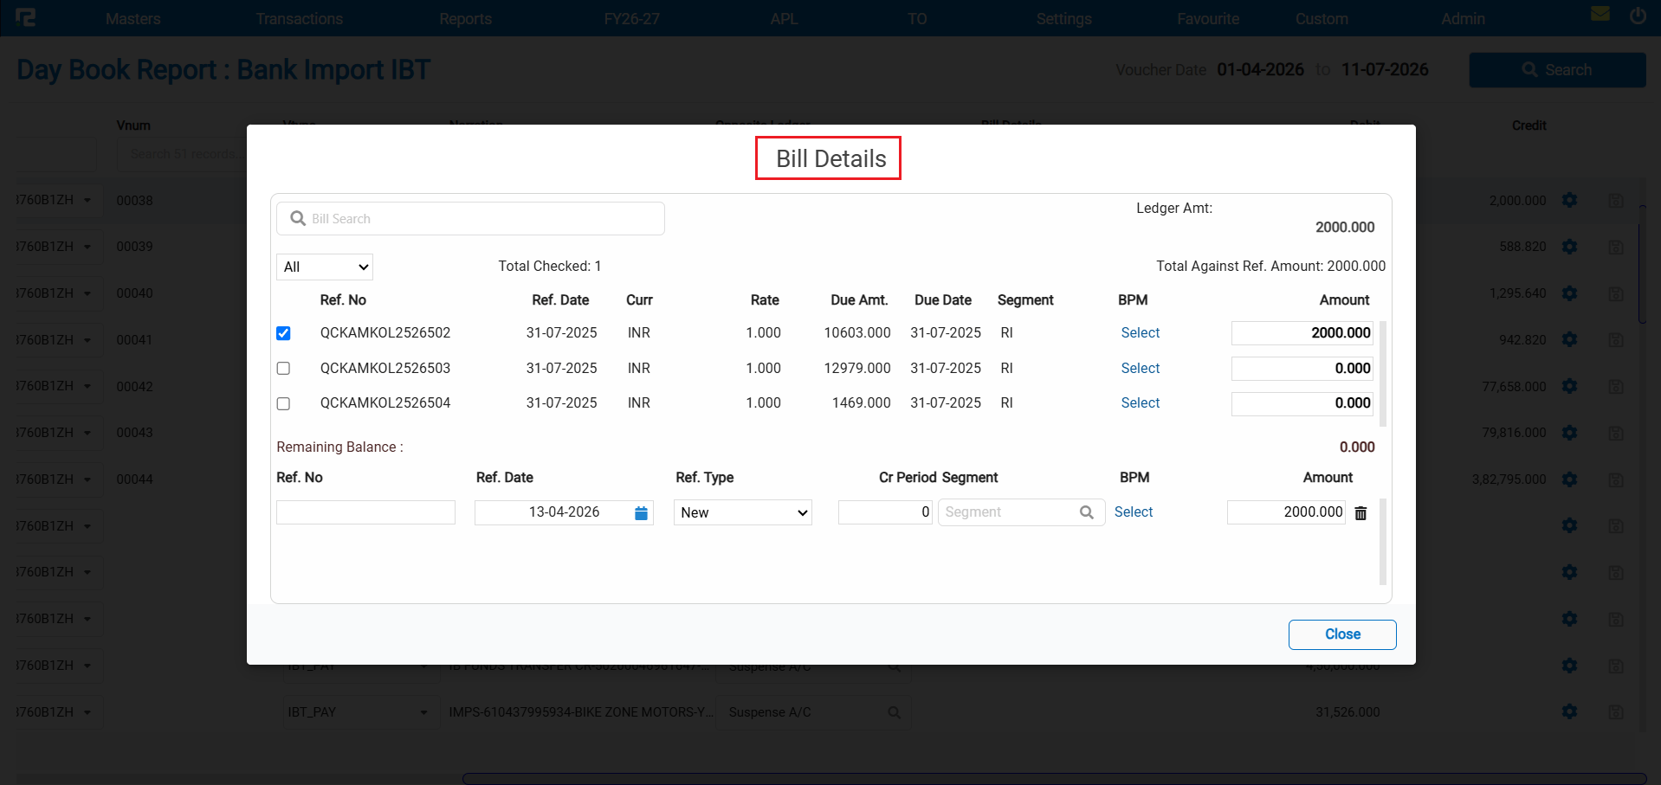Open the FY26-27 menu
This screenshot has height=785, width=1661.
tap(632, 18)
